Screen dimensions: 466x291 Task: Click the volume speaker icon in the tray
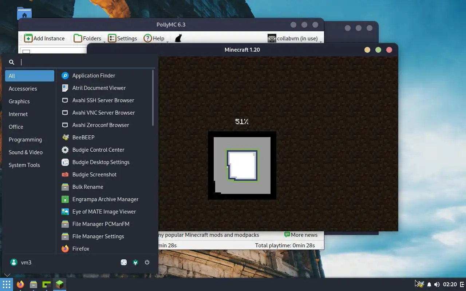pos(437,284)
